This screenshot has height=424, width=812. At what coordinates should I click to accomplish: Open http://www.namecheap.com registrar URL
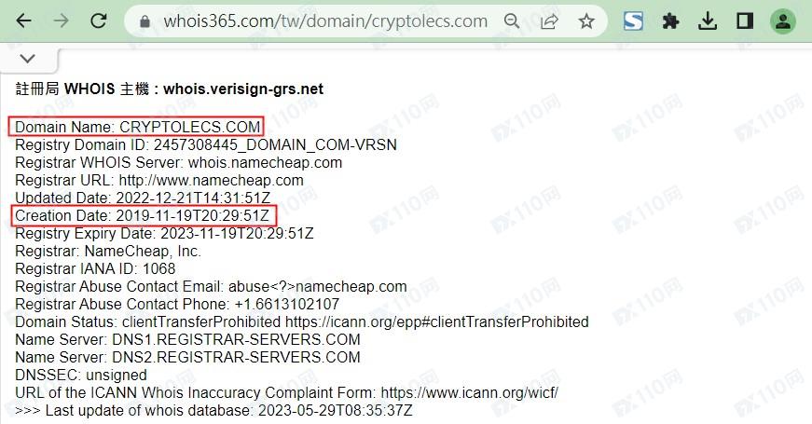tap(212, 180)
